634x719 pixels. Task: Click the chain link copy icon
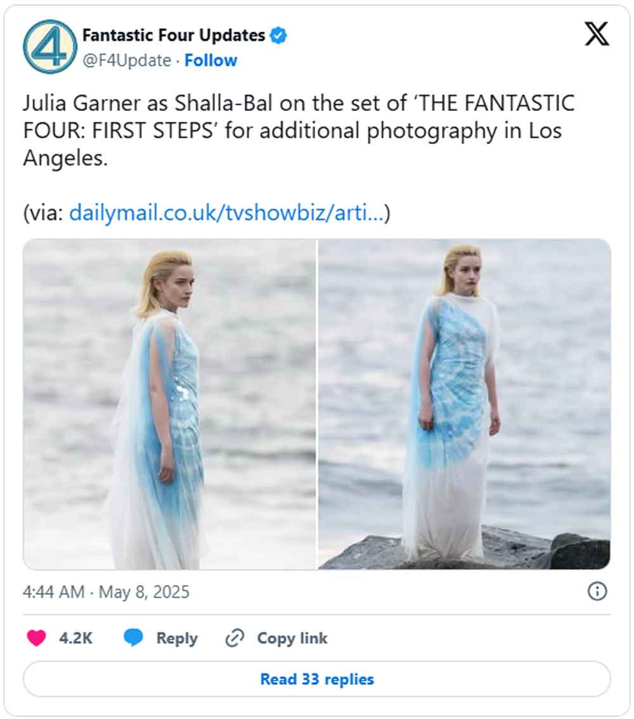[235, 638]
